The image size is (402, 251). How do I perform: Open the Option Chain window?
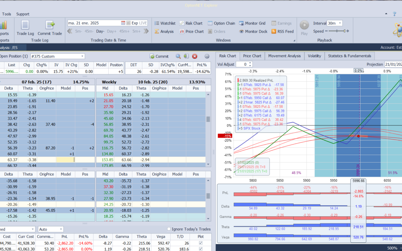click(x=221, y=23)
